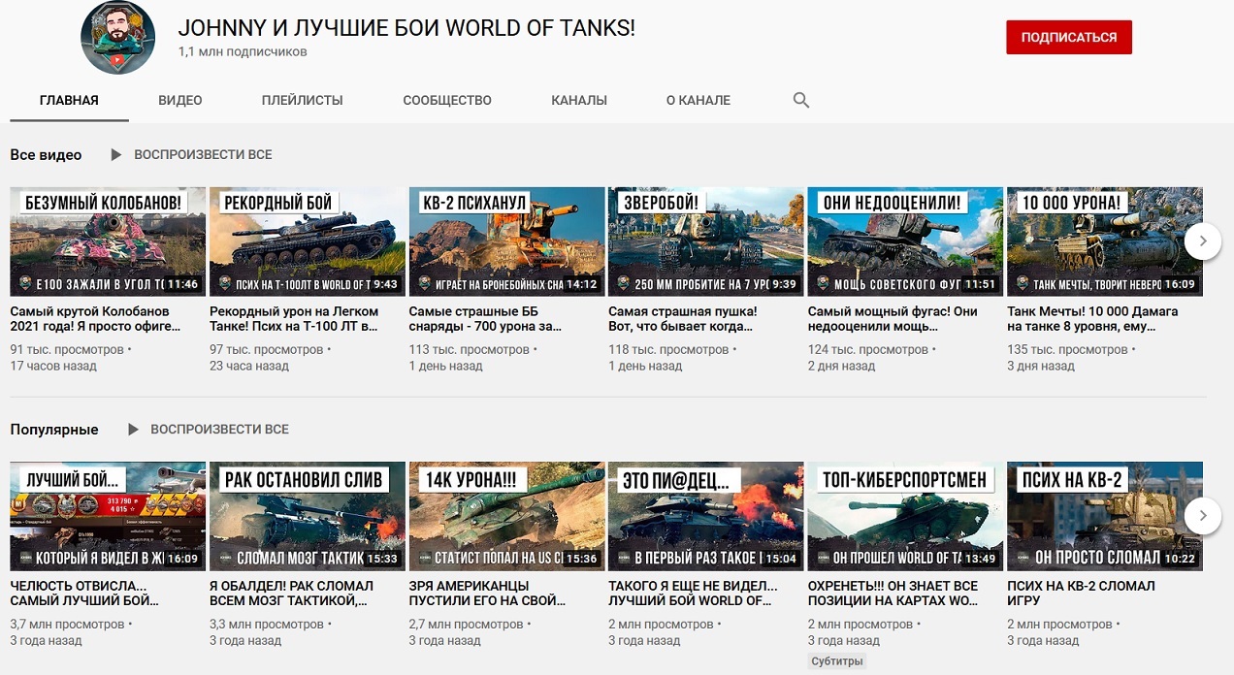Viewport: 1234px width, 675px height.
Task: Open title Самая страшная пушка
Action: [683, 319]
